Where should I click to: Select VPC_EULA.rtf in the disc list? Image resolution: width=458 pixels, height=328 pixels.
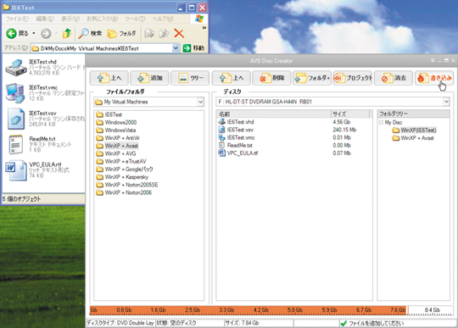point(238,153)
